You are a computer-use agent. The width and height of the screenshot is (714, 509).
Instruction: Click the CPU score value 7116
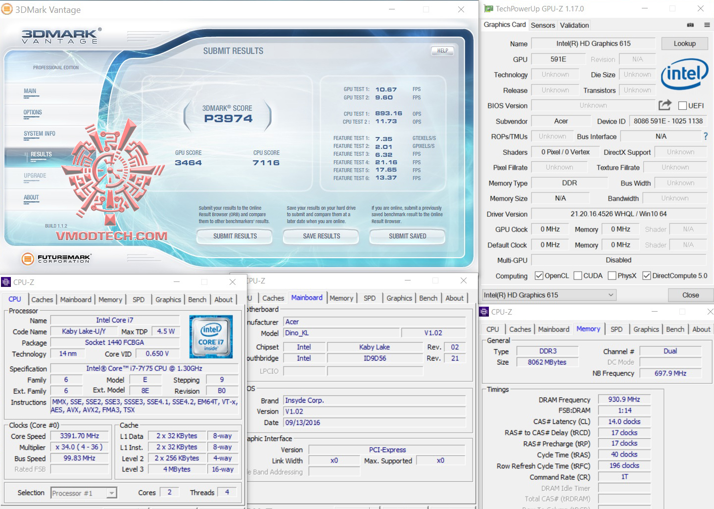coord(266,163)
